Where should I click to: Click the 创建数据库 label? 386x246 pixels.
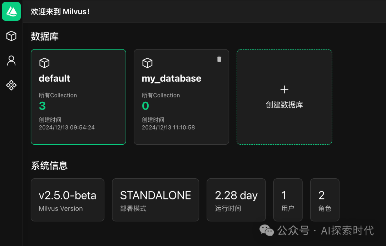(x=284, y=105)
